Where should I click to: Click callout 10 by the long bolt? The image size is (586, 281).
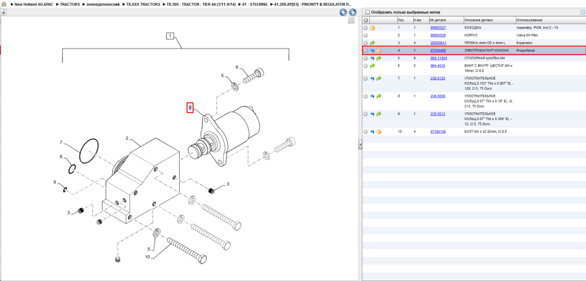coord(147,257)
